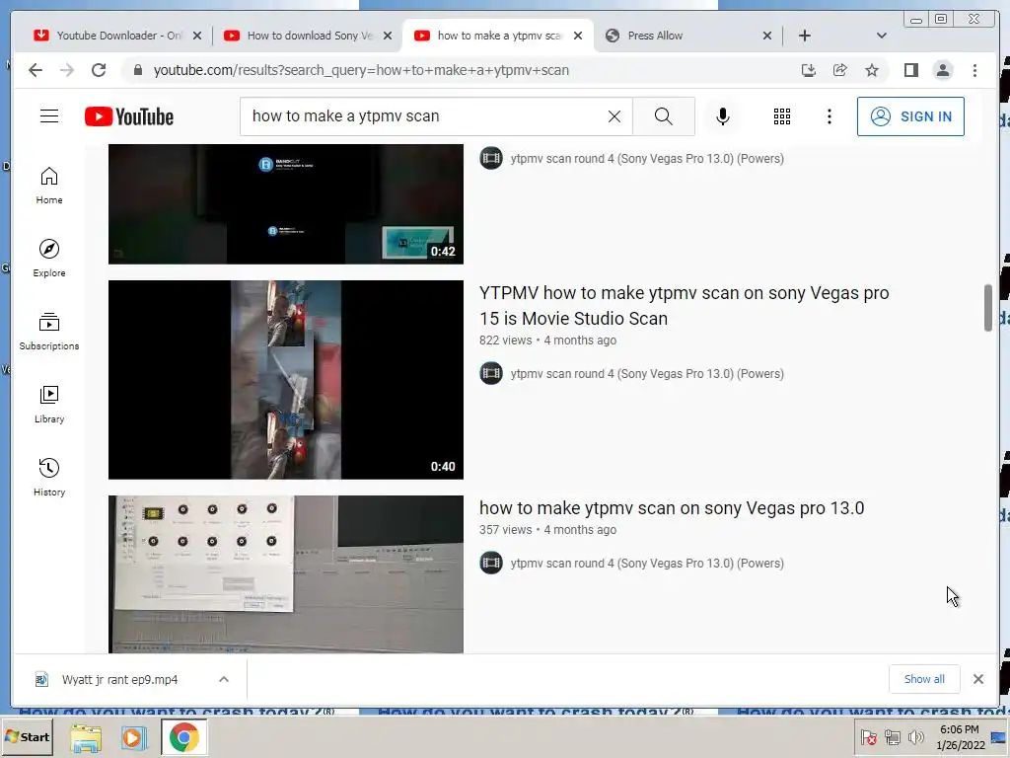Reload the YouTube results page
1010x758 pixels.
point(99,70)
